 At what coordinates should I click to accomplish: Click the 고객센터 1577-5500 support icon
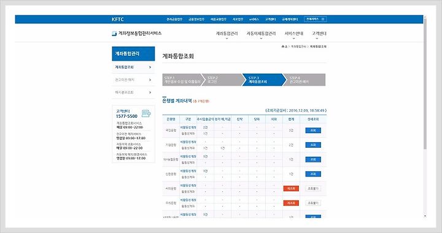click(146, 113)
